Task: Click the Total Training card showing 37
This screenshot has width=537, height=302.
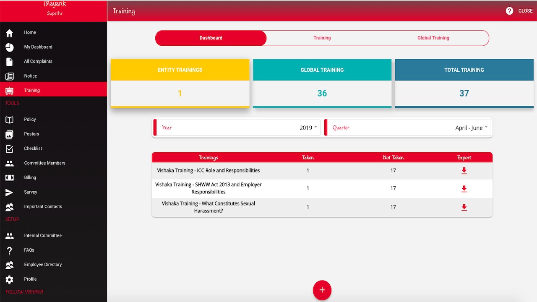Action: 464,83
